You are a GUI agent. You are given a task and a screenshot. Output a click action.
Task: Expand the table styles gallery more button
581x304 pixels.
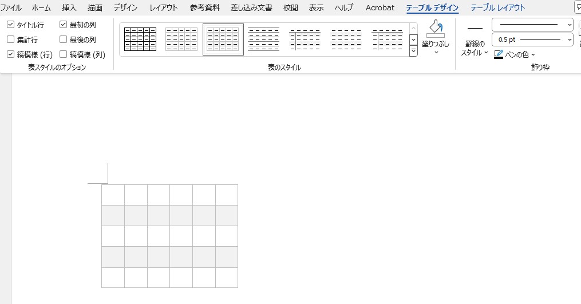pyautogui.click(x=414, y=52)
